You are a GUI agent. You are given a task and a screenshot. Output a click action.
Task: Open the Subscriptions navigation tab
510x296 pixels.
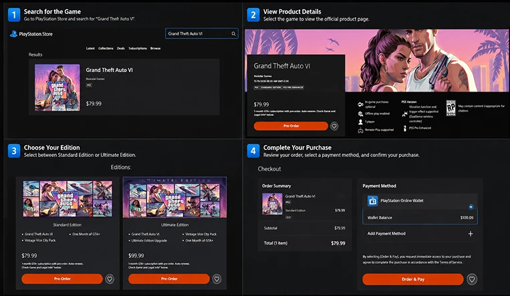pyautogui.click(x=138, y=48)
